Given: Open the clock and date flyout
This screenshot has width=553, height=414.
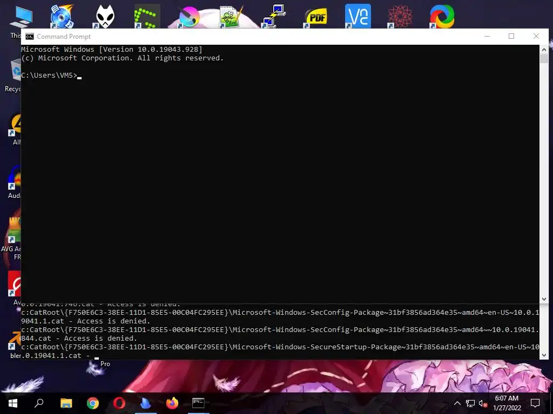Looking at the screenshot, I should (507, 403).
